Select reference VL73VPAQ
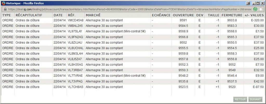 [x=75, y=81]
